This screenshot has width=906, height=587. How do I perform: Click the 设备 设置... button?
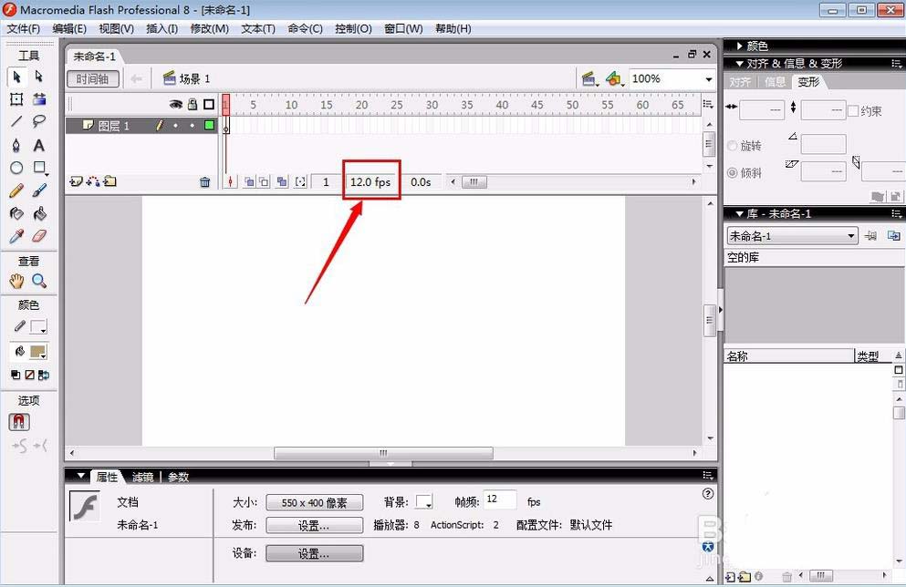(x=315, y=553)
